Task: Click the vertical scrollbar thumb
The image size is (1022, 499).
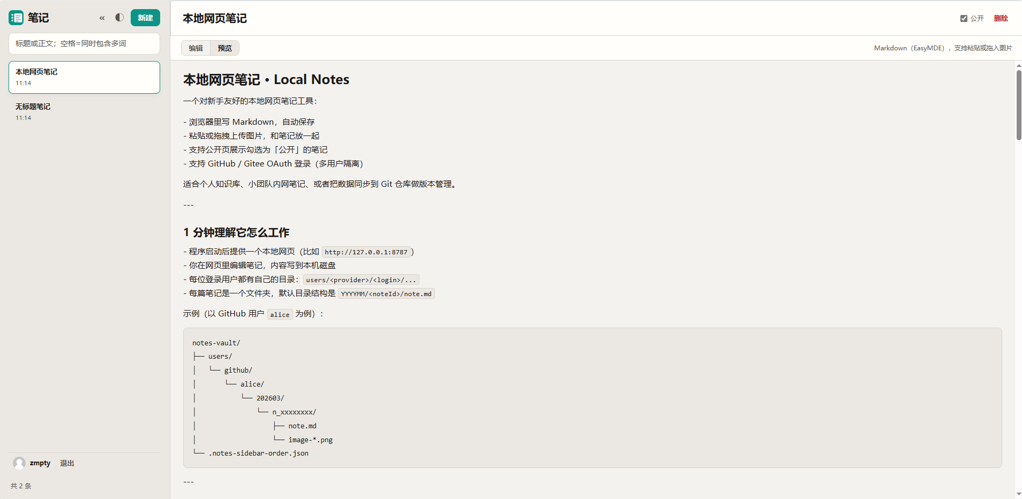Action: tap(1018, 104)
